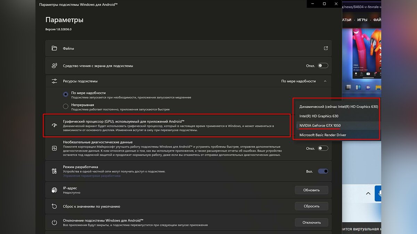
Task: Select the "Непрерывная" radio option
Action: (x=66, y=106)
